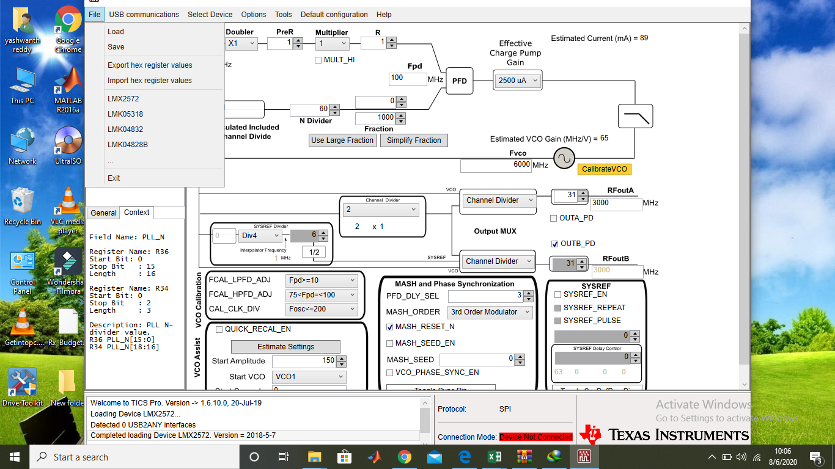Open the Google Chrome desktop shortcut
The width and height of the screenshot is (835, 469).
pyautogui.click(x=68, y=29)
